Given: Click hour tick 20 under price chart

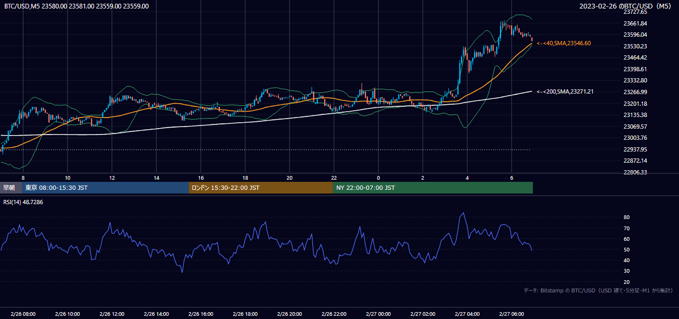Looking at the screenshot, I should (290, 178).
